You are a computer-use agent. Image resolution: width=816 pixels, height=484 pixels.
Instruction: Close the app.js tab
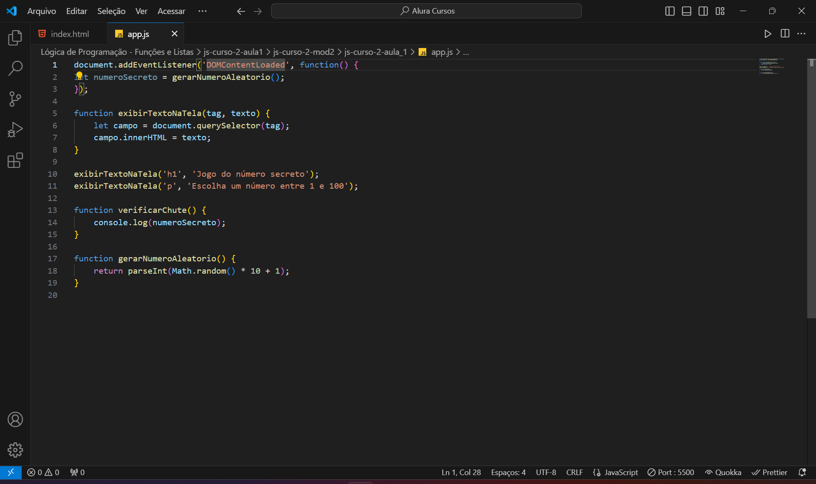click(x=174, y=34)
